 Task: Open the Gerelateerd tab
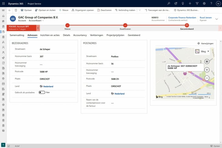[134, 35]
